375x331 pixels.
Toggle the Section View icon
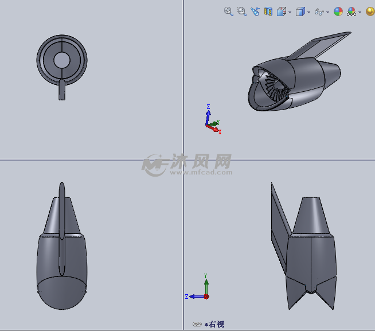268,11
